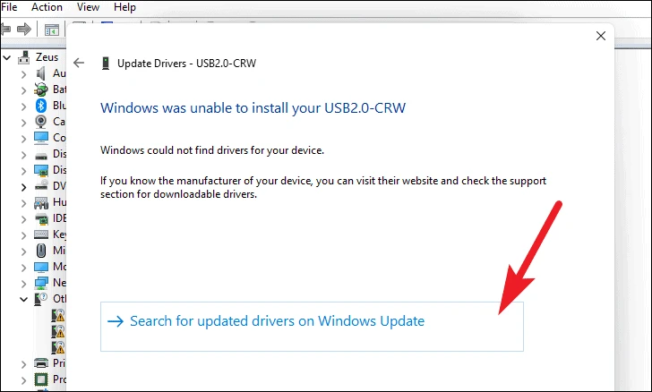Click the Show/Hide console tree toolbar icon

[52, 30]
